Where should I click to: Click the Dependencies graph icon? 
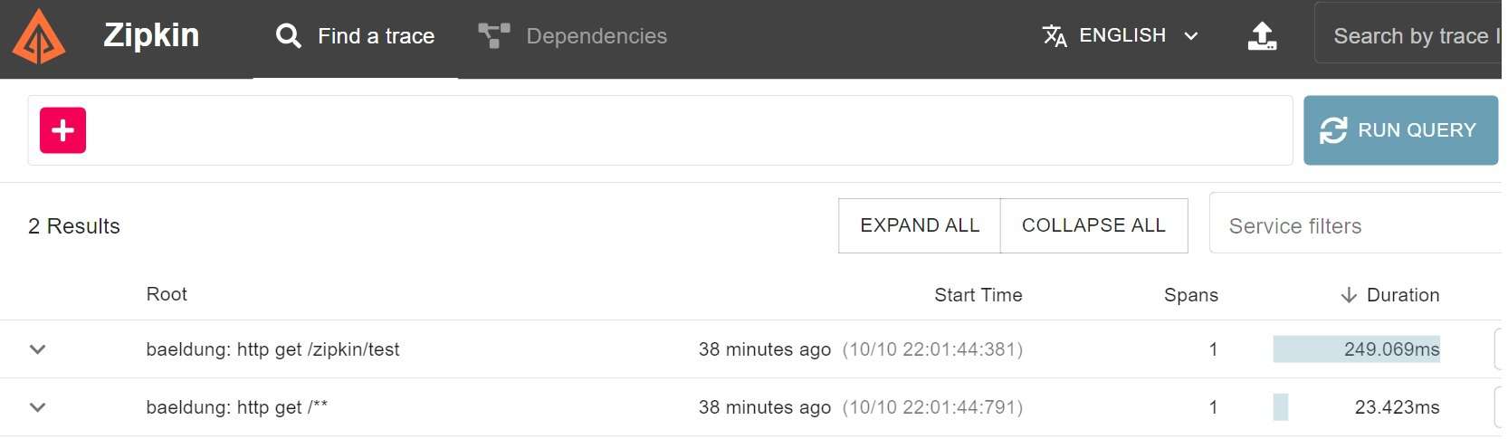click(494, 36)
